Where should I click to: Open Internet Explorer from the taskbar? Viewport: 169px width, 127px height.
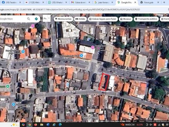pos(54,125)
